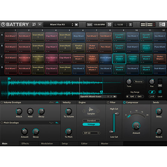Viewport: 167px width, 167px height.
Task: Open the MP-60 vintage model dropdown
Action: 91,133
